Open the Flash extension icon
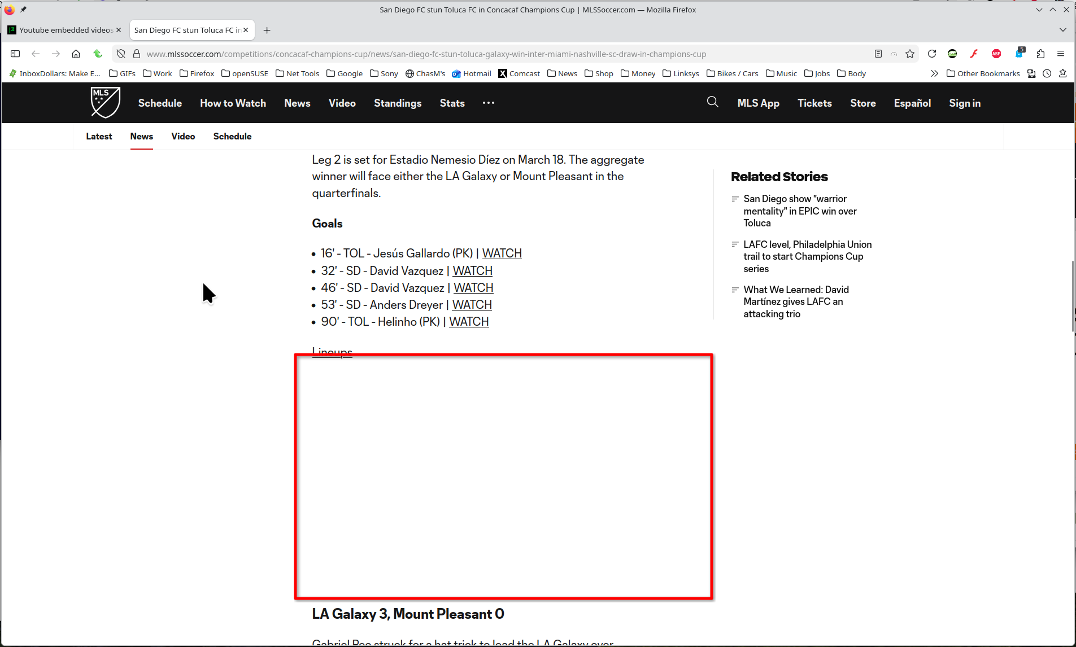This screenshot has height=647, width=1076. pos(974,54)
